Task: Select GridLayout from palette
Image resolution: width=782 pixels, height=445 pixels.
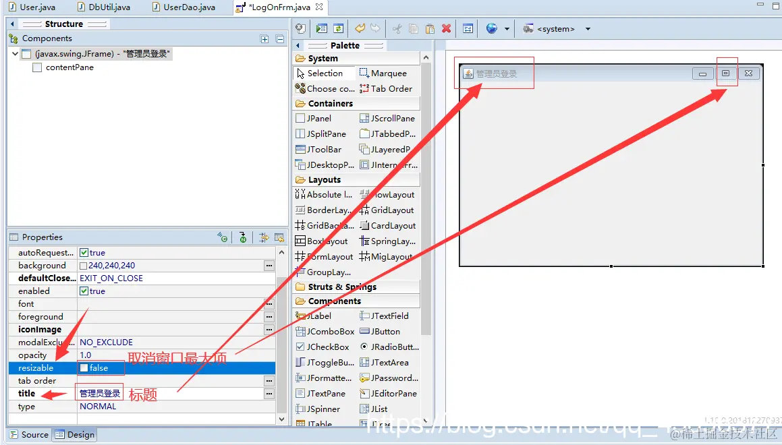Action: click(x=388, y=210)
